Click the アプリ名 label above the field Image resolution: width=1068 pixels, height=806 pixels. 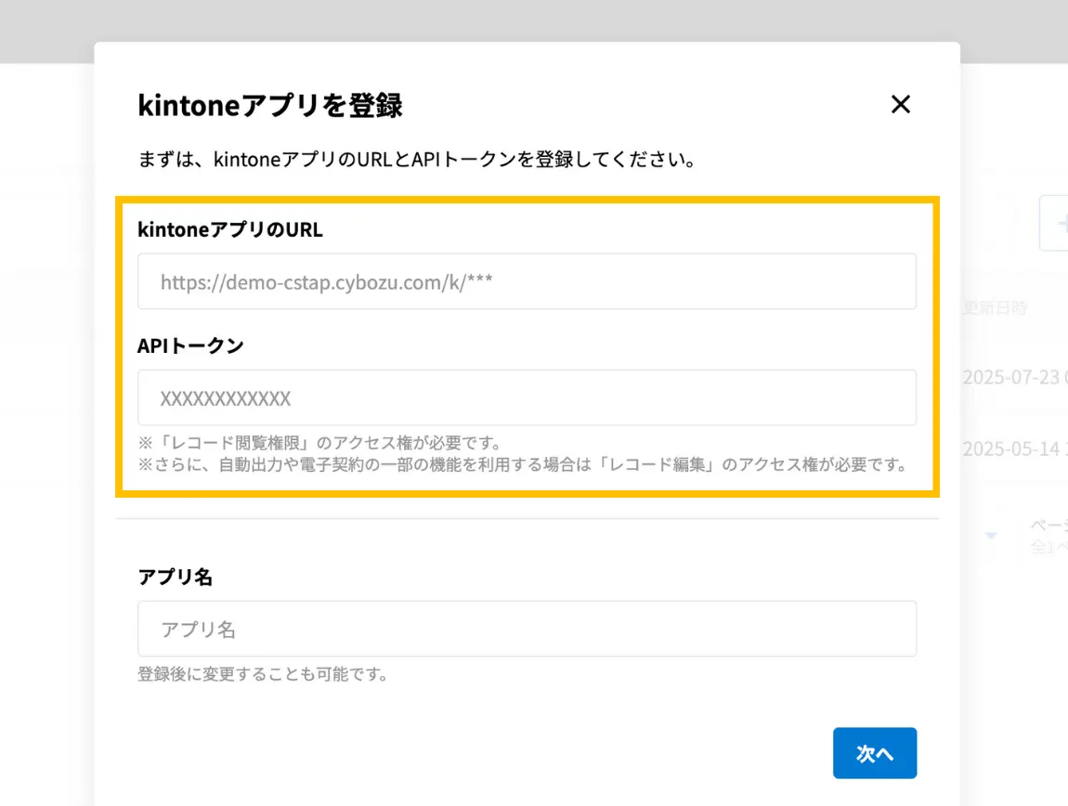[x=175, y=577]
